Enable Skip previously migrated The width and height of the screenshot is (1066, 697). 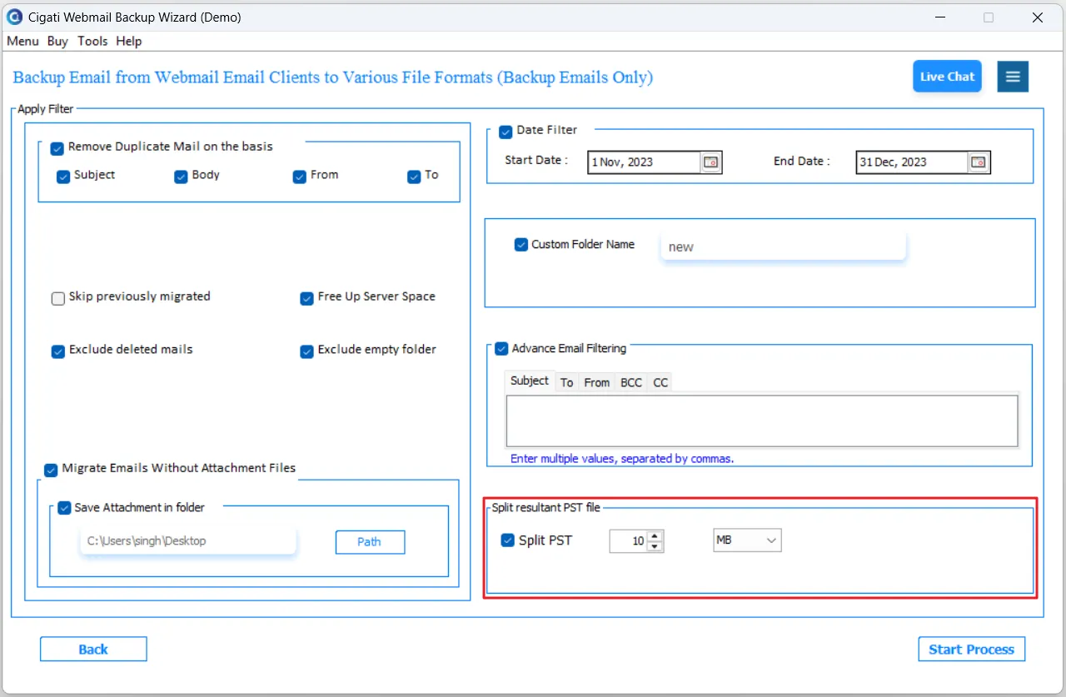58,298
